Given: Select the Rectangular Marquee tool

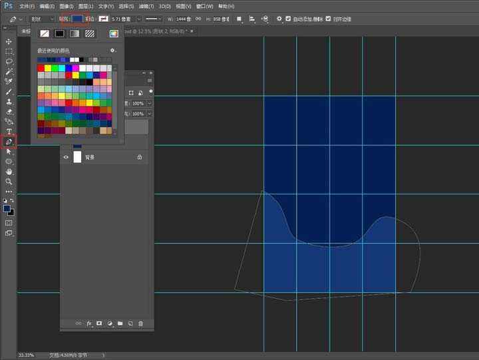Looking at the screenshot, I should pyautogui.click(x=9, y=51).
